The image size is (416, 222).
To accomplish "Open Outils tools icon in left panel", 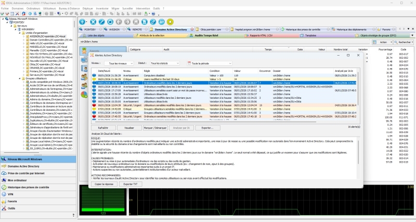I will (5, 208).
